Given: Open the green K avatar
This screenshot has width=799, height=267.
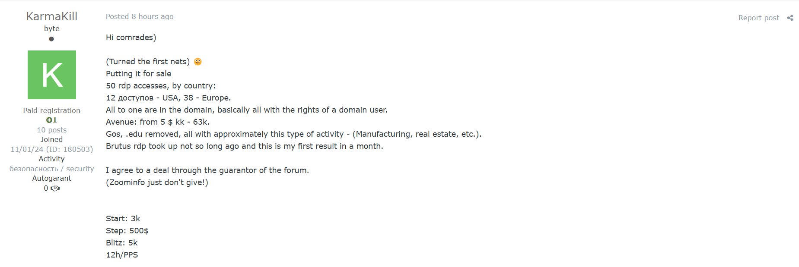Looking at the screenshot, I should [x=52, y=75].
